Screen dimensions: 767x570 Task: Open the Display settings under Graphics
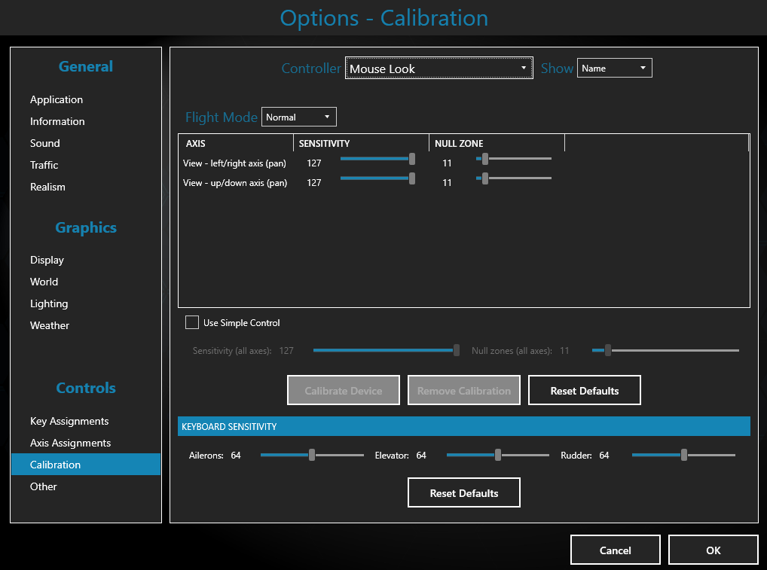(x=47, y=260)
